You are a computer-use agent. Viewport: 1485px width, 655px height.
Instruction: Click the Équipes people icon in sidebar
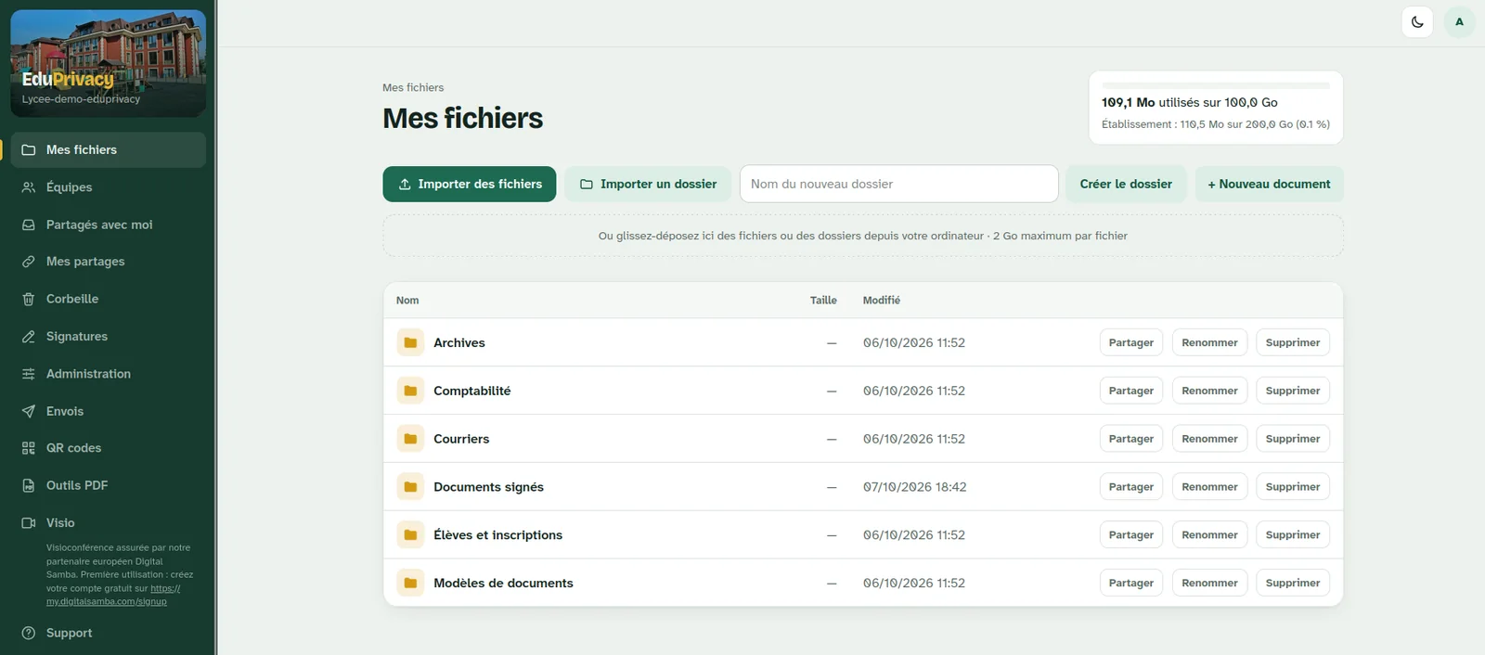click(x=29, y=187)
